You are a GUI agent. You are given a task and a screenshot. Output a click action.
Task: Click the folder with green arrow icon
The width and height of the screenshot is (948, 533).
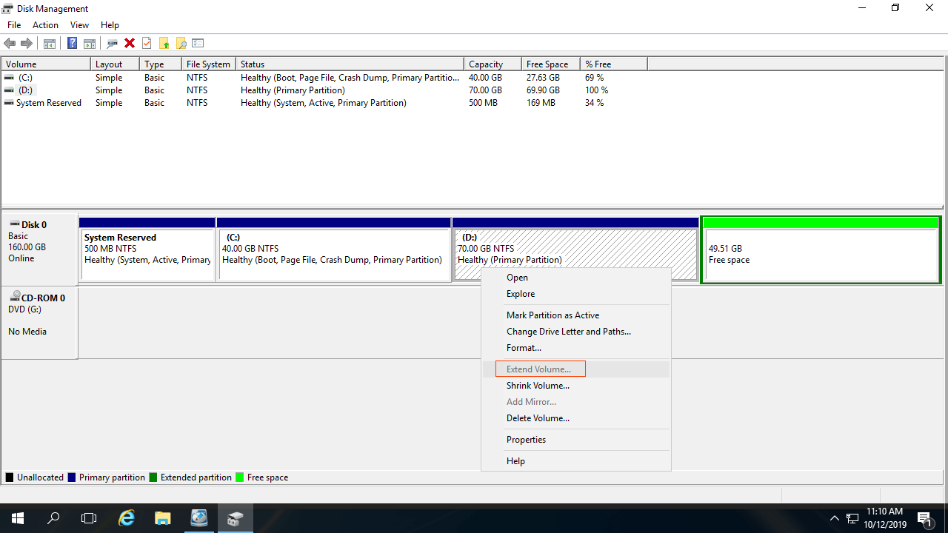click(164, 43)
